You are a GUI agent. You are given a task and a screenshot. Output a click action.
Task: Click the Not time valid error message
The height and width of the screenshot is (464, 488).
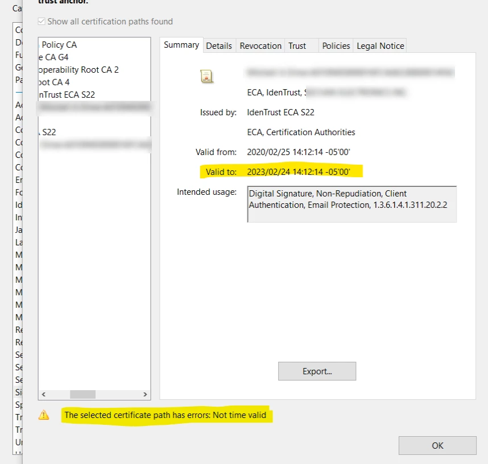pos(166,415)
